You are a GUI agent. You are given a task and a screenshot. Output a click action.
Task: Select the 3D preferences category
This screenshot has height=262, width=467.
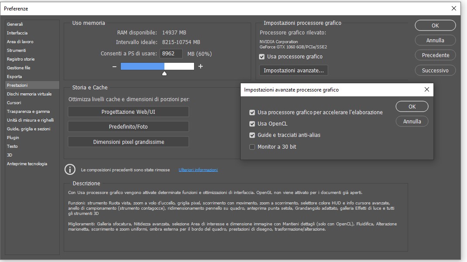click(x=32, y=155)
